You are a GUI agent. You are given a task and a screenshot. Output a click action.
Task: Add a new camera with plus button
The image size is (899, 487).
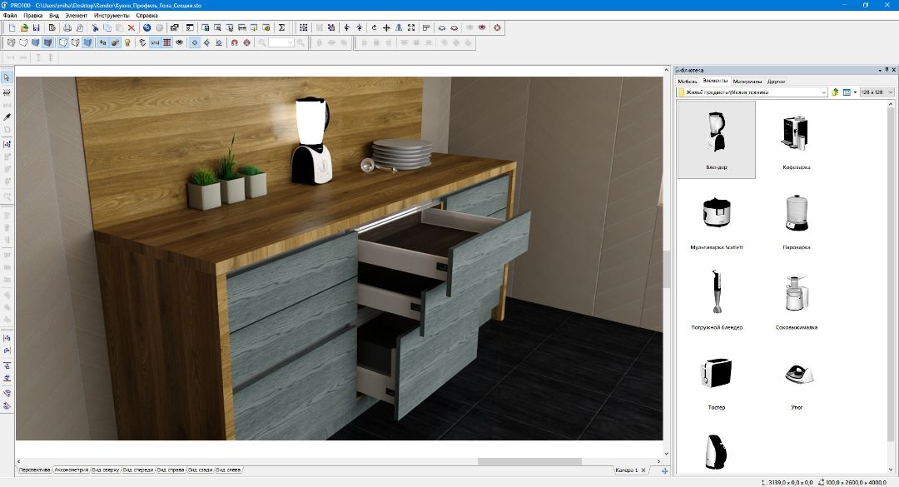664,470
